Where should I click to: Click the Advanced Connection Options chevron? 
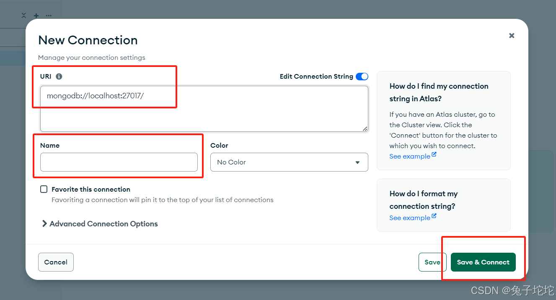click(x=44, y=224)
